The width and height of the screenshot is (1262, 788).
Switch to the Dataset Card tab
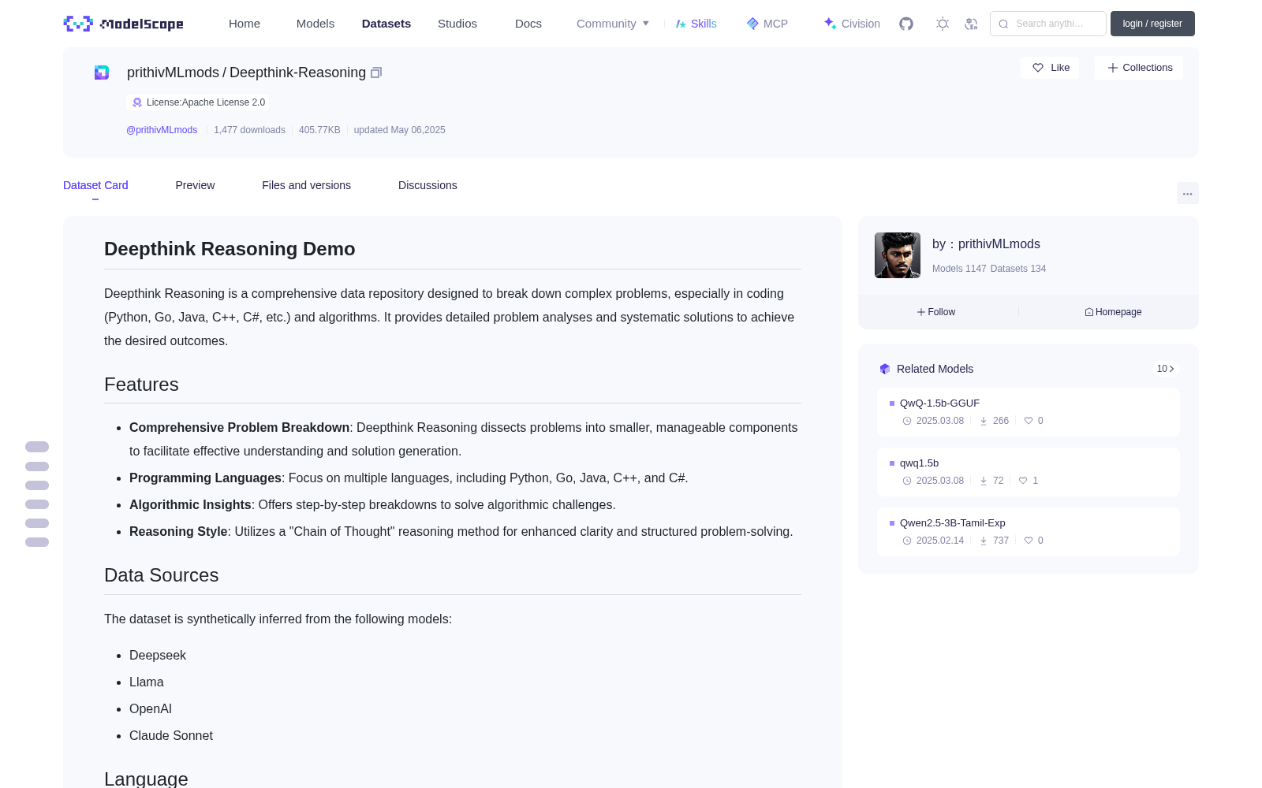(95, 185)
